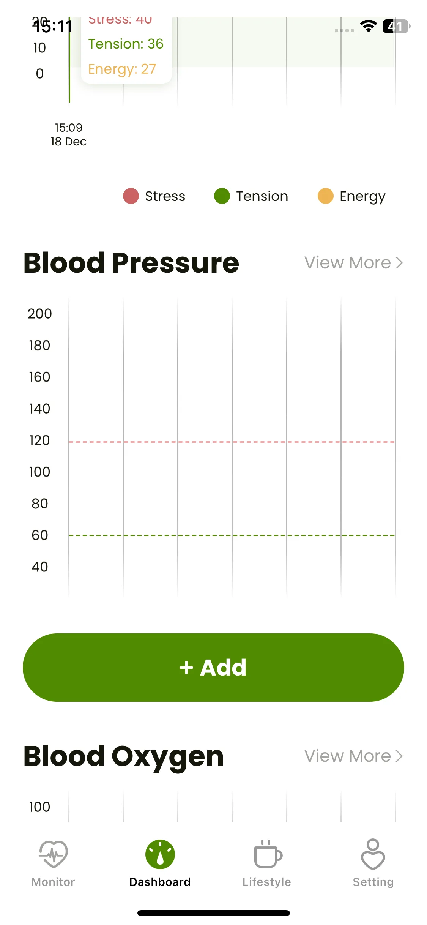Open the Setting person-heart icon

(373, 854)
